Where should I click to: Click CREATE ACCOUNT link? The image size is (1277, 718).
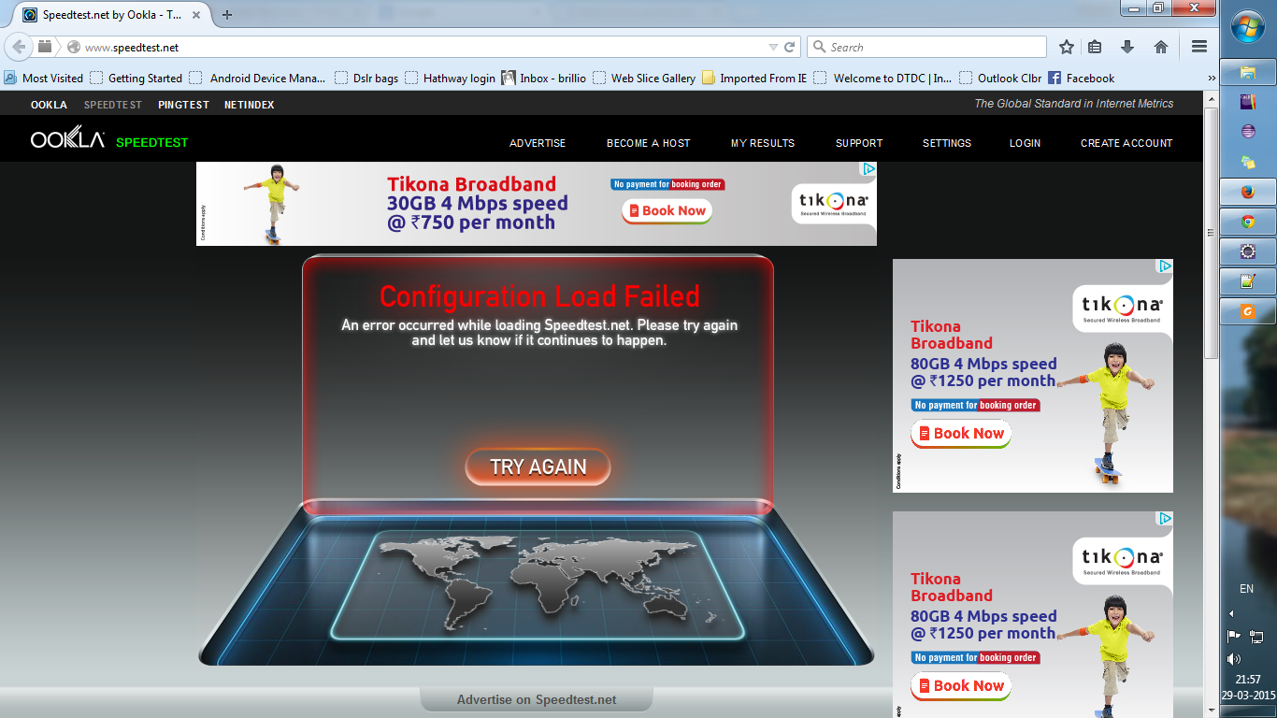coord(1126,143)
